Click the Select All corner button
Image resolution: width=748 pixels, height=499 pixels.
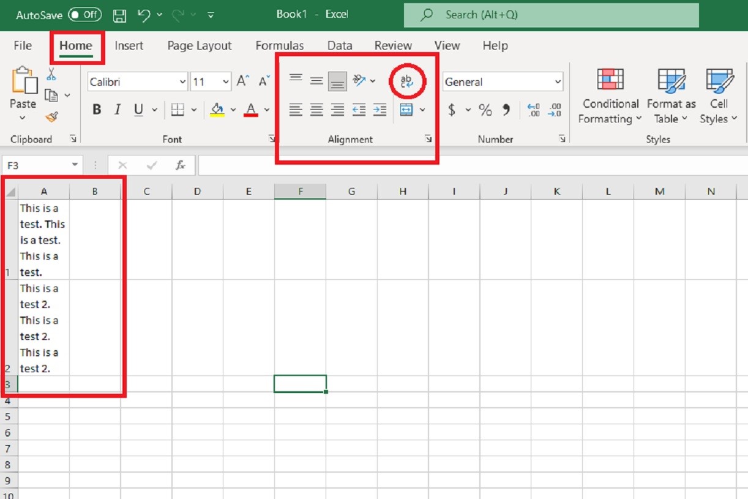pyautogui.click(x=10, y=192)
